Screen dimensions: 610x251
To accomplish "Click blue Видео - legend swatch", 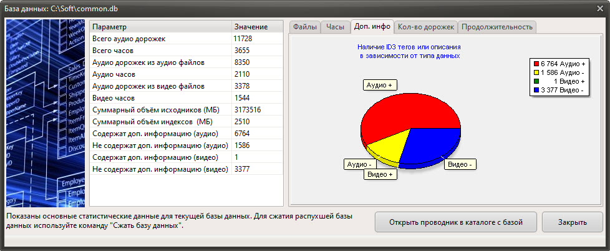I will [x=536, y=90].
